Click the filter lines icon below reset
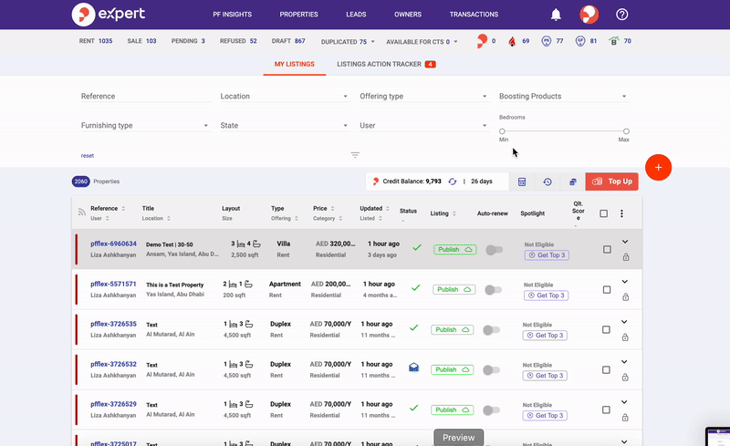Screen dimensions: 730x446 (355, 155)
